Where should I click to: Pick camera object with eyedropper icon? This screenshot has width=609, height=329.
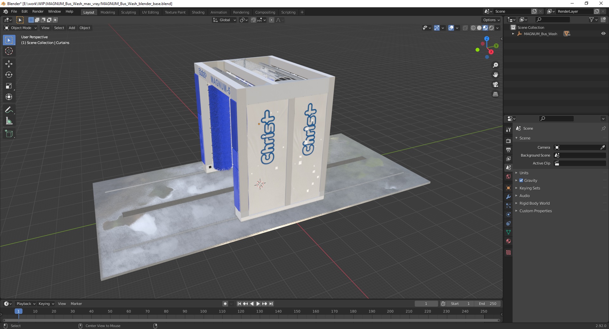[x=603, y=147]
